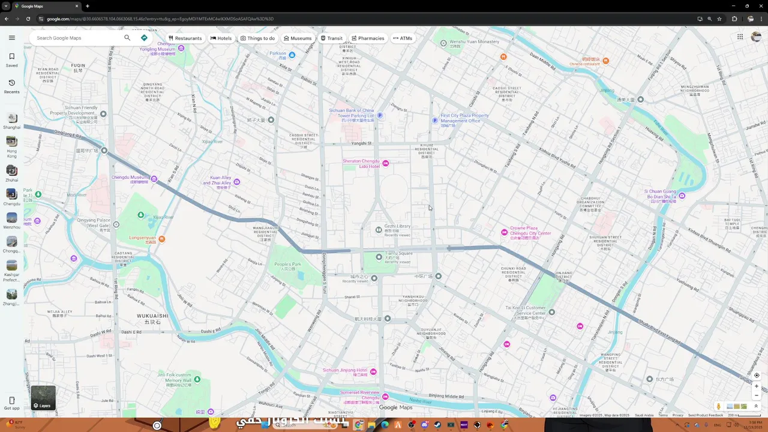Click the Sichuan Jinjiang Hotel pin
The image size is (768, 432).
[373, 372]
